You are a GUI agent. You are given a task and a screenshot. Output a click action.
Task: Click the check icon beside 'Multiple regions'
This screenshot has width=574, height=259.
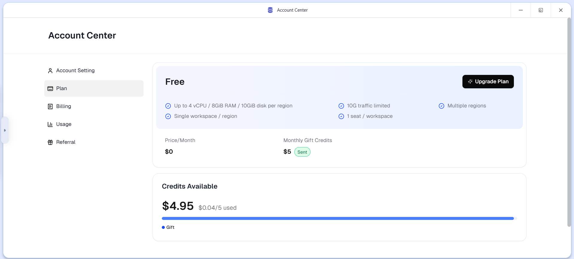(441, 106)
